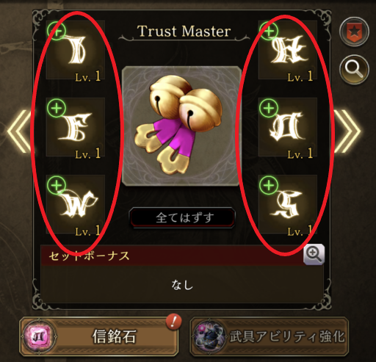Open the 信銘石 menu
The width and height of the screenshot is (376, 362).
coord(99,336)
